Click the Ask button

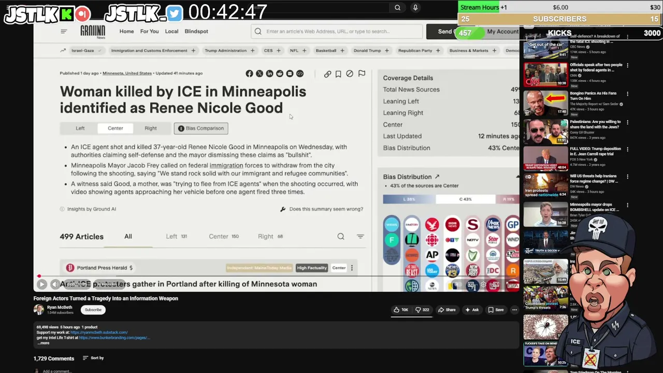[472, 310]
